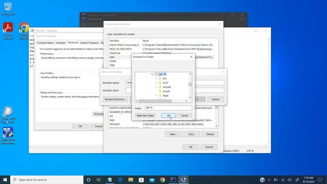
Task: Click folder tree horizontal scroll-left arrow
Action: (136, 101)
